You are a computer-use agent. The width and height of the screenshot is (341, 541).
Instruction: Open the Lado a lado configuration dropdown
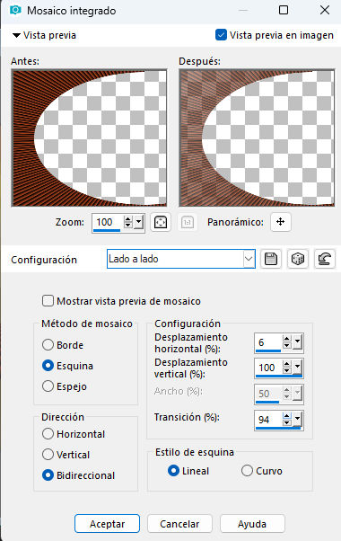click(x=249, y=259)
